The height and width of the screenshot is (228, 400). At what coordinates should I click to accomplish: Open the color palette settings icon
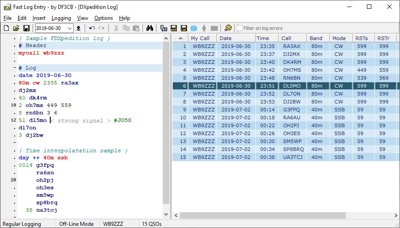[x=228, y=28]
